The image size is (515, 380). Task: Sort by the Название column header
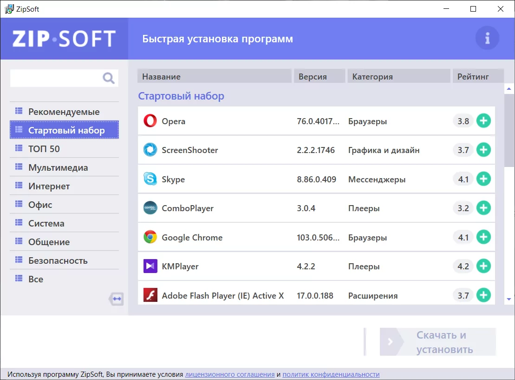coord(215,76)
